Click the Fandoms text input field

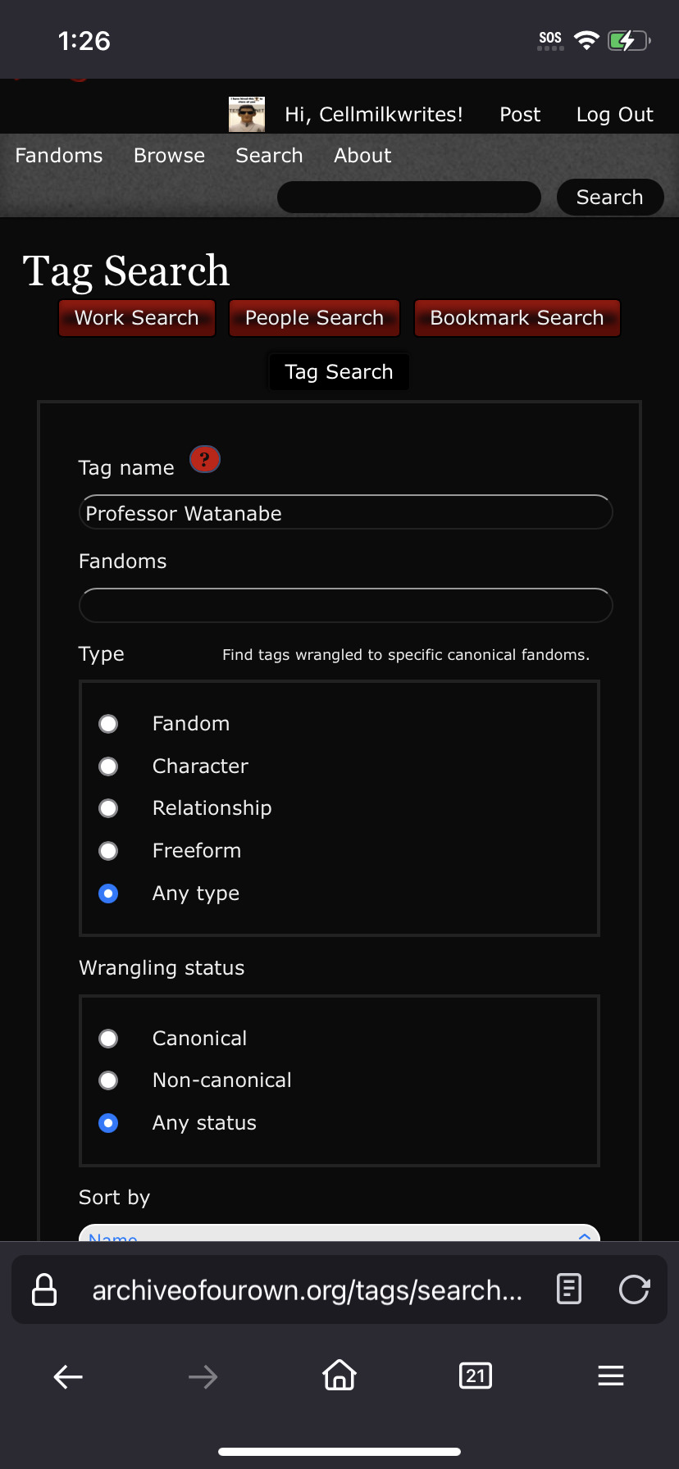(346, 606)
